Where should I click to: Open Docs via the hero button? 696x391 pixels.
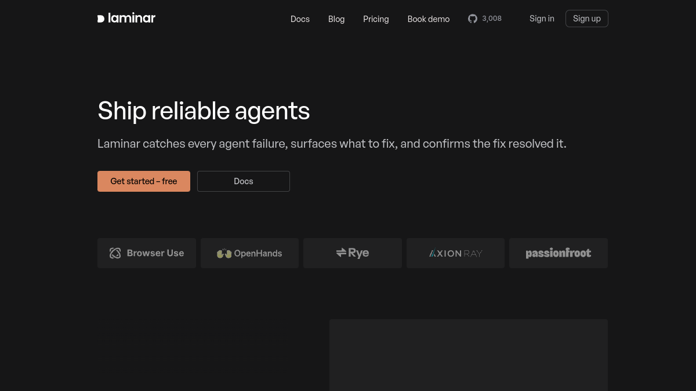(244, 181)
